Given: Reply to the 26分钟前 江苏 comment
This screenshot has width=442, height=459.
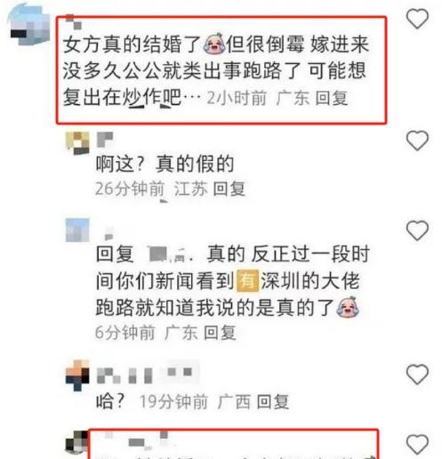Looking at the screenshot, I should tap(229, 189).
